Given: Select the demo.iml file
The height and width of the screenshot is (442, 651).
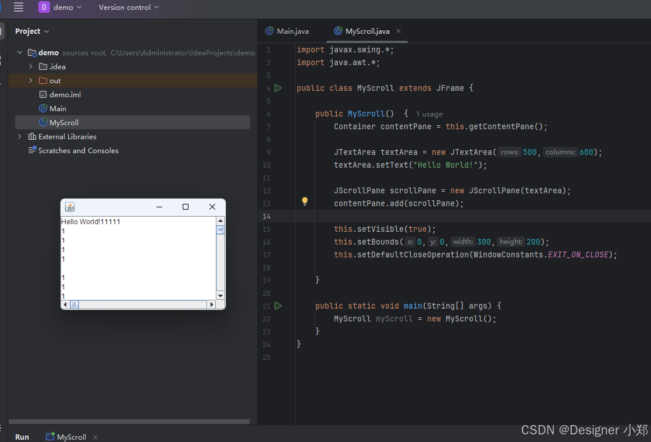Looking at the screenshot, I should (65, 95).
